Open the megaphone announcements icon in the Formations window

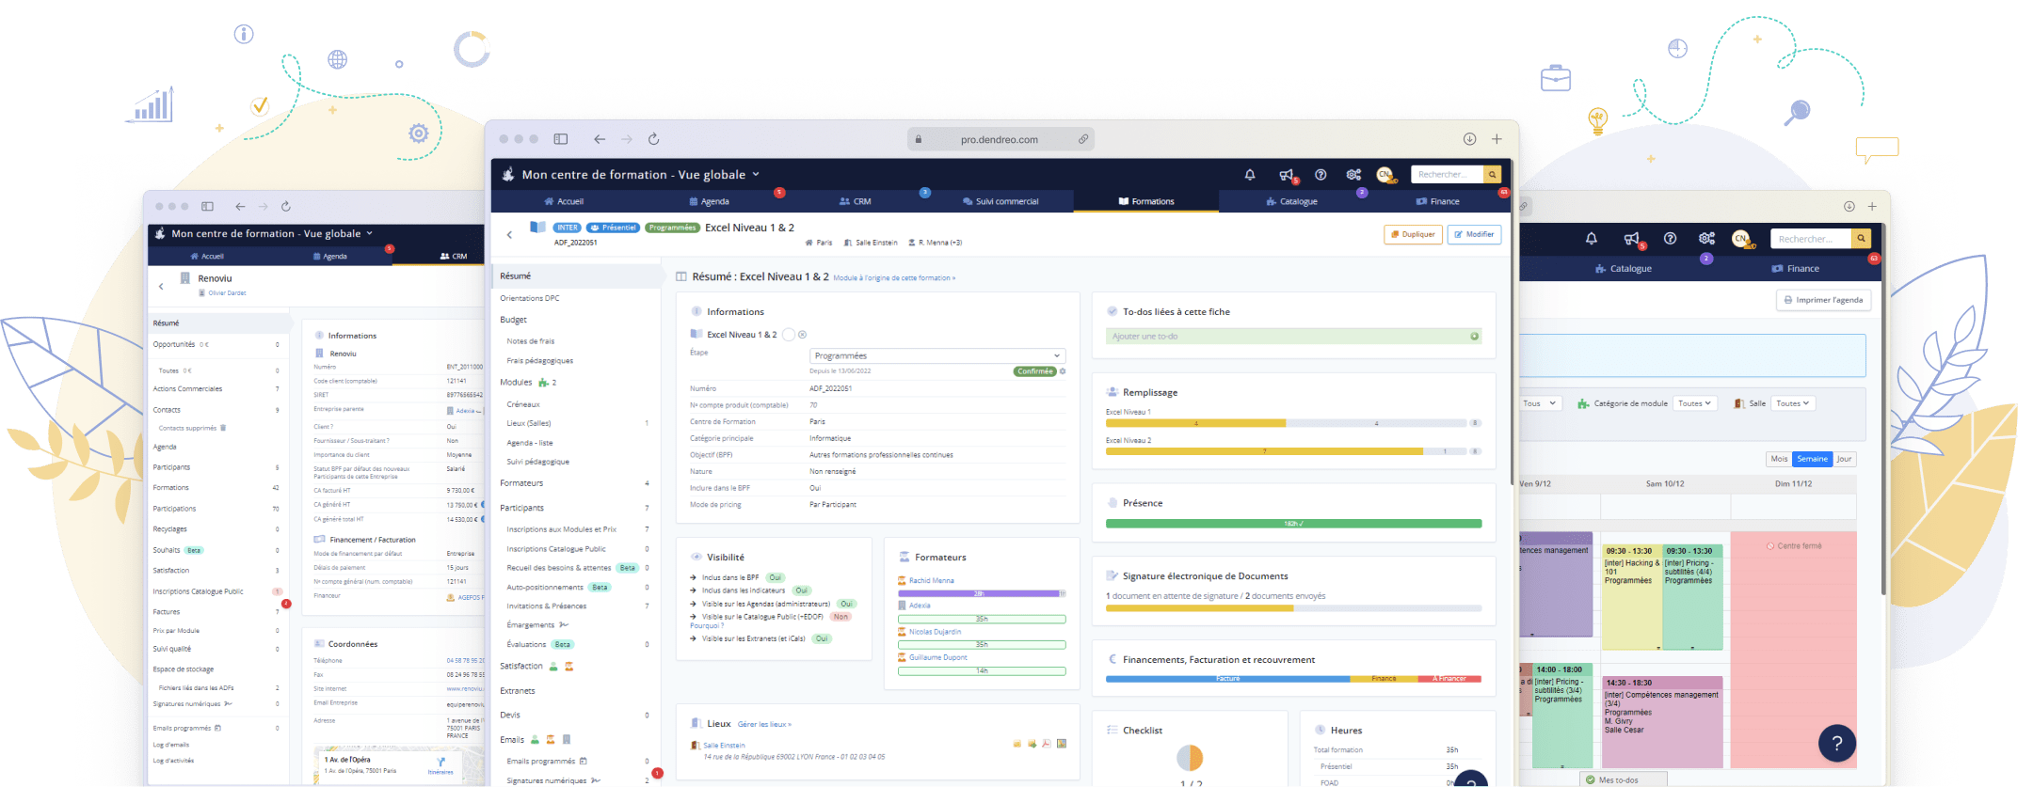coord(1286,175)
